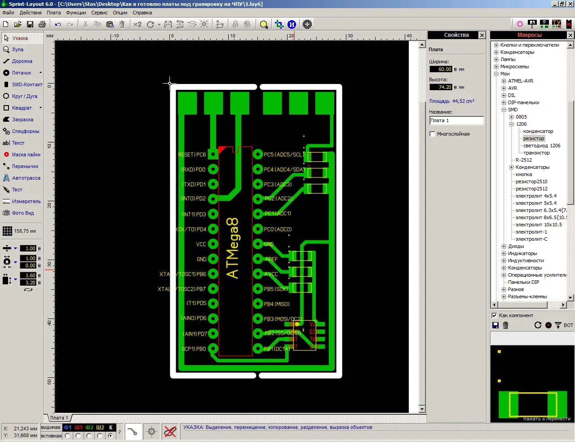
Task: Open the Квадрат shape dropdown arrow
Action: (x=40, y=108)
